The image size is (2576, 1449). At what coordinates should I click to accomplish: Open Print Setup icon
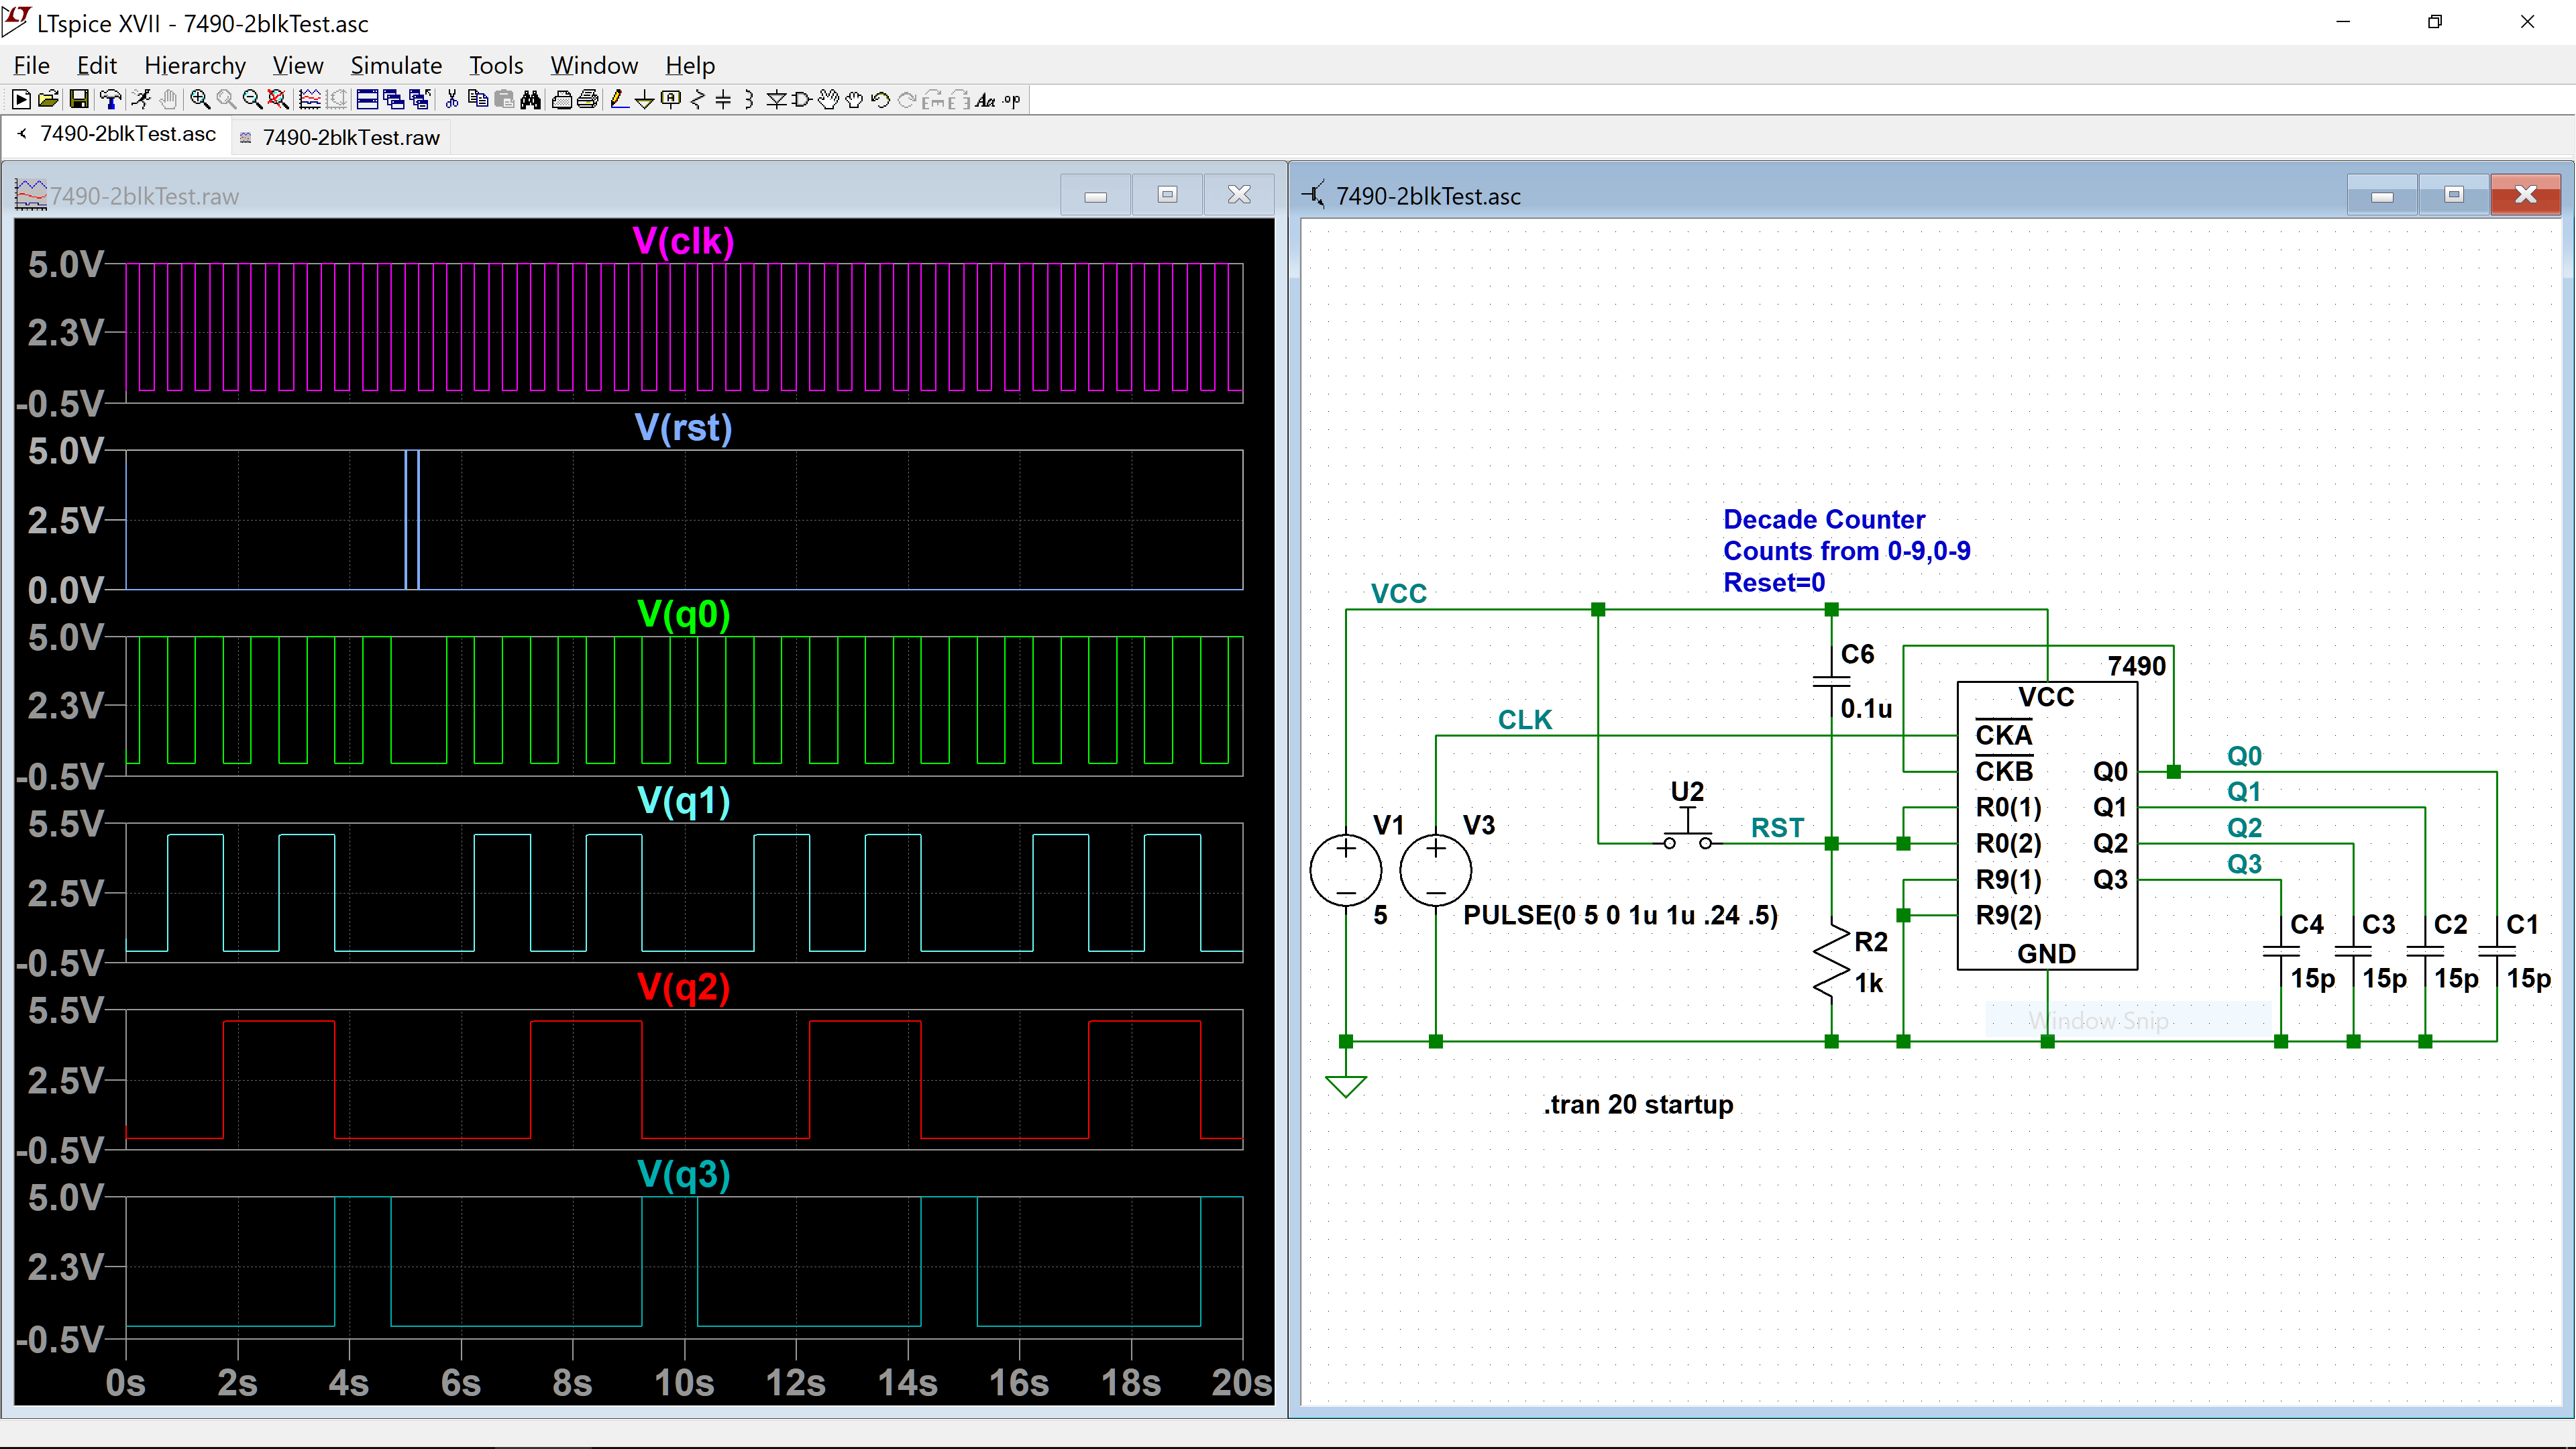pyautogui.click(x=562, y=100)
